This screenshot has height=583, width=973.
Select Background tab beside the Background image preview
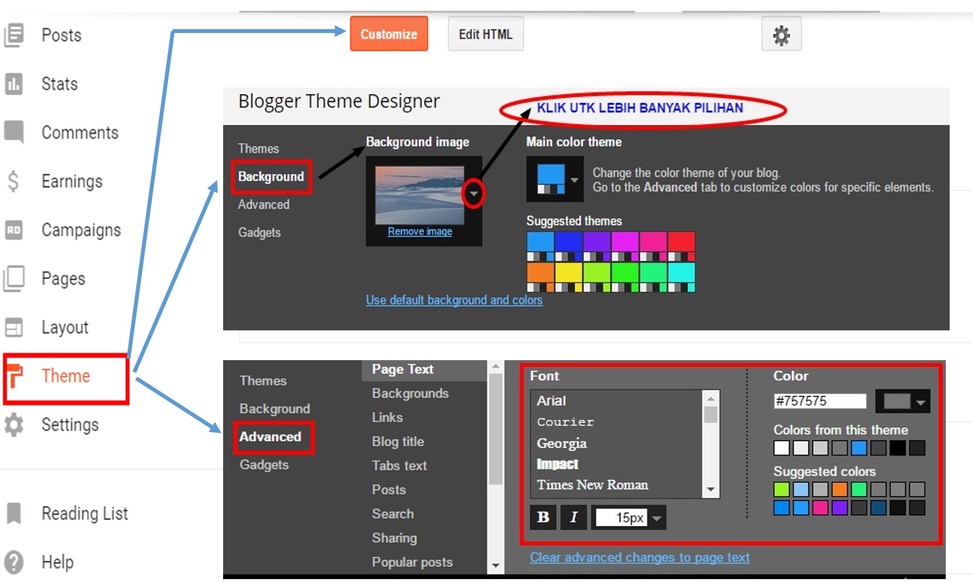click(x=271, y=176)
